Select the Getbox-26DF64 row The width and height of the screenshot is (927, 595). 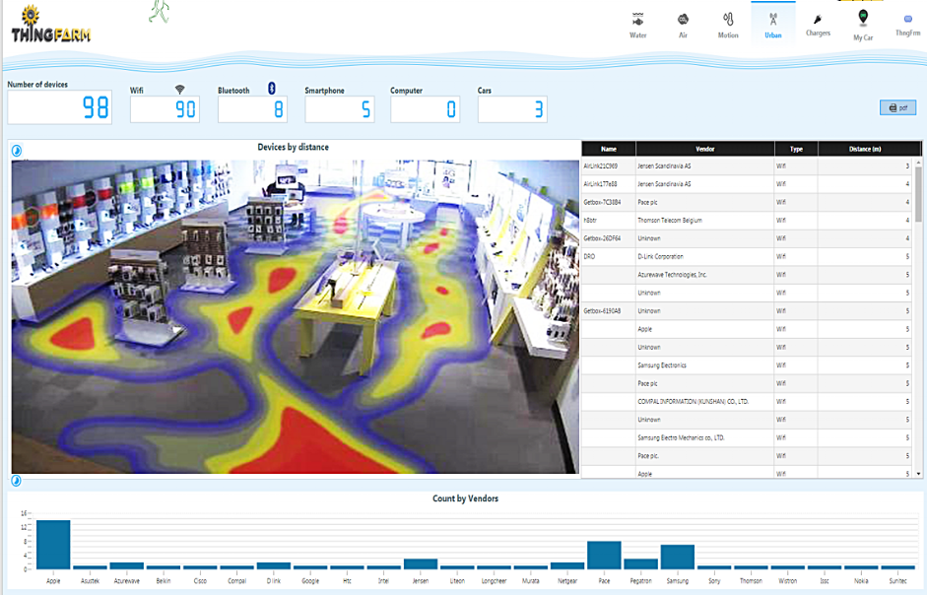coord(747,238)
